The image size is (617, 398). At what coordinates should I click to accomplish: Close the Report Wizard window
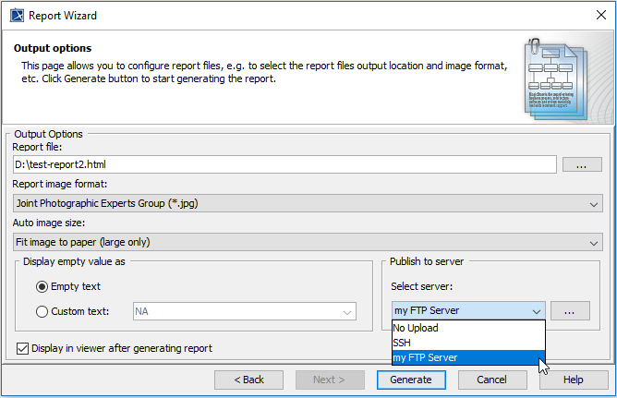pos(595,16)
